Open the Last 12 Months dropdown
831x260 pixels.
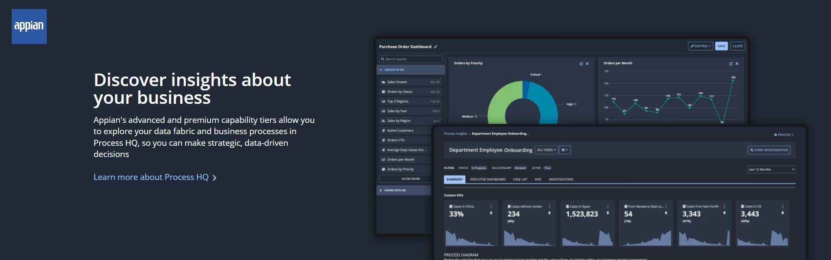(x=771, y=170)
